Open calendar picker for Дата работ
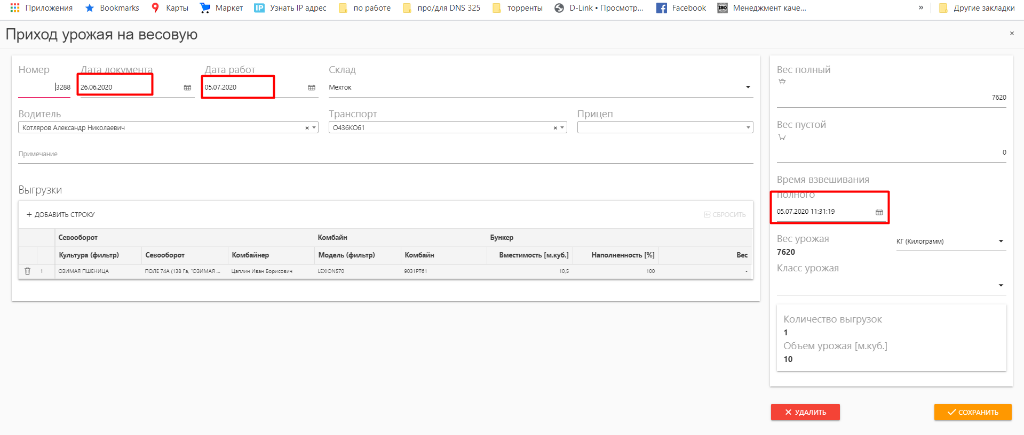This screenshot has width=1024, height=435. pos(312,87)
